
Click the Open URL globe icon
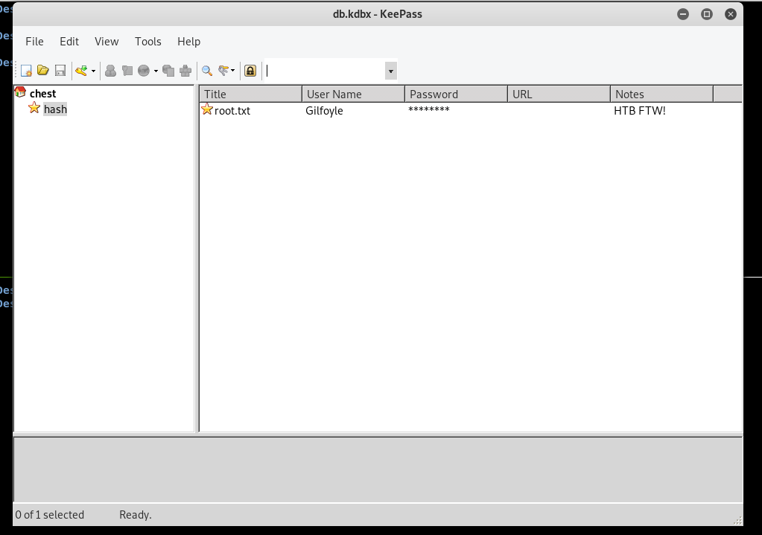(x=144, y=71)
